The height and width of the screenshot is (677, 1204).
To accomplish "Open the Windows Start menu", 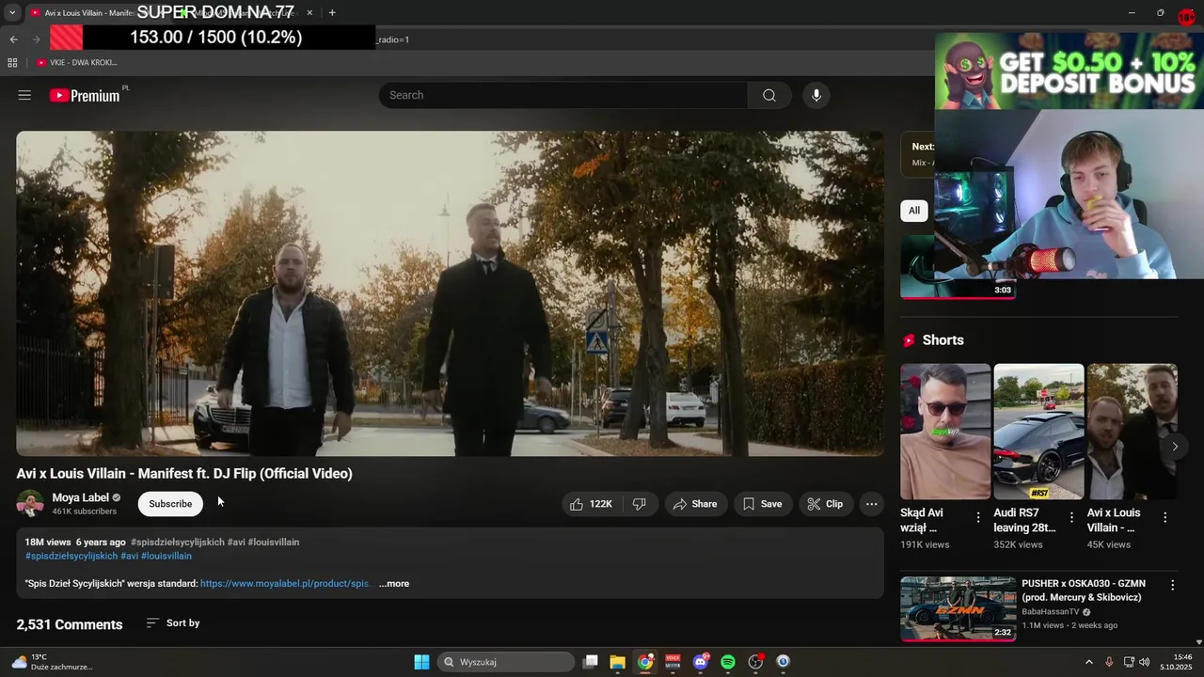I will (x=422, y=662).
